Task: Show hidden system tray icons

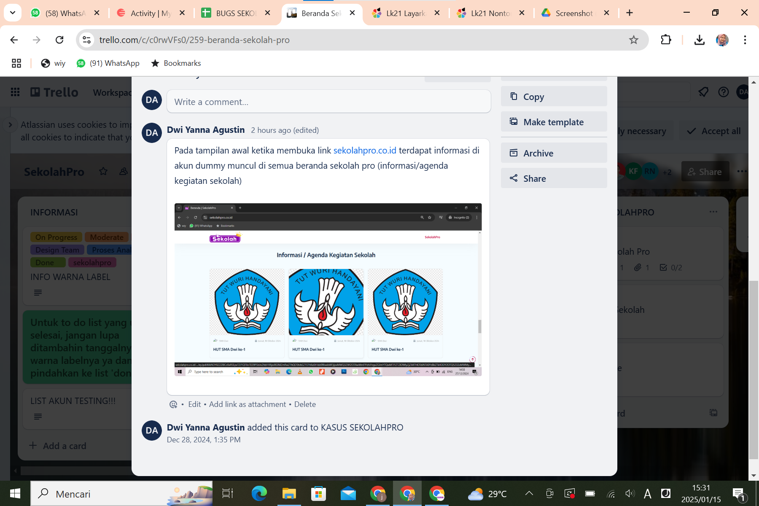Action: coord(529,493)
